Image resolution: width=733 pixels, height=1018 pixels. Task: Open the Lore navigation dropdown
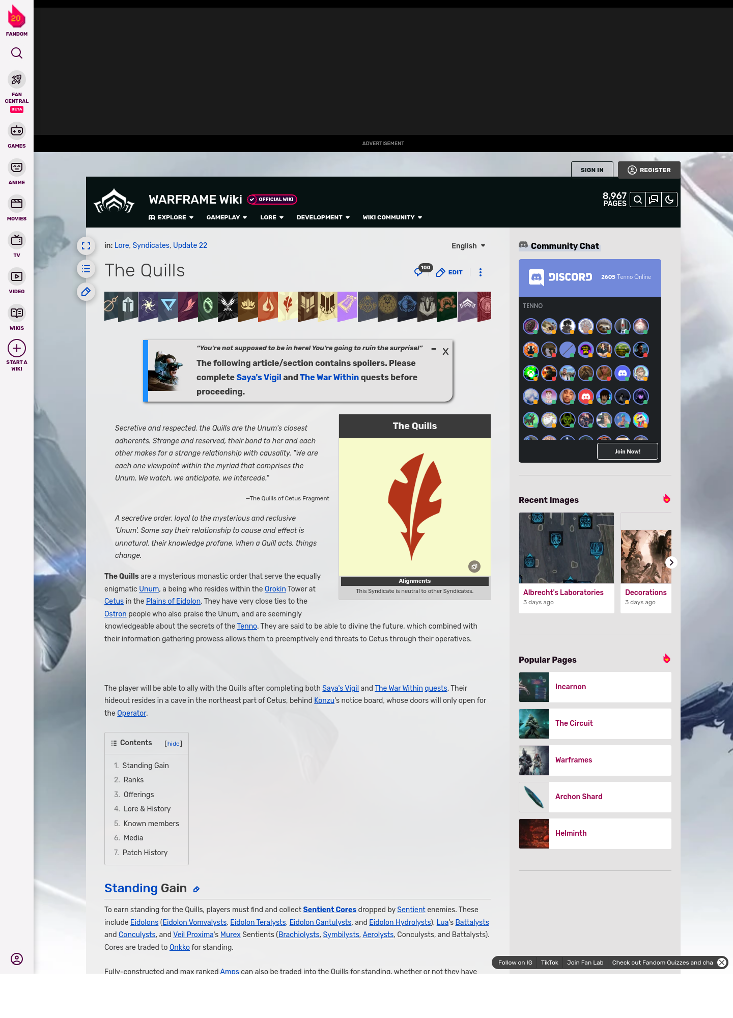(x=272, y=217)
